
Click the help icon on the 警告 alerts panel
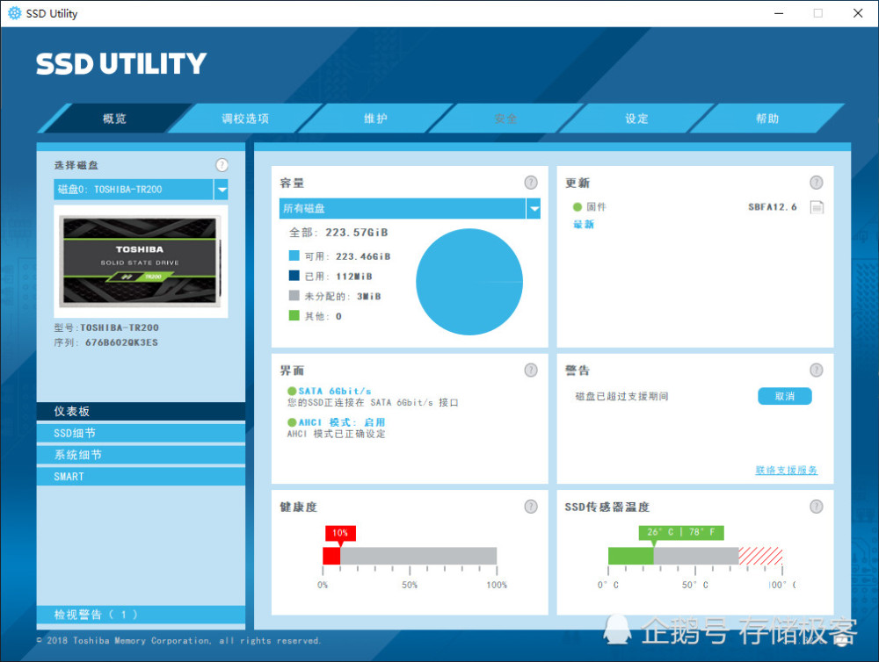tap(816, 370)
